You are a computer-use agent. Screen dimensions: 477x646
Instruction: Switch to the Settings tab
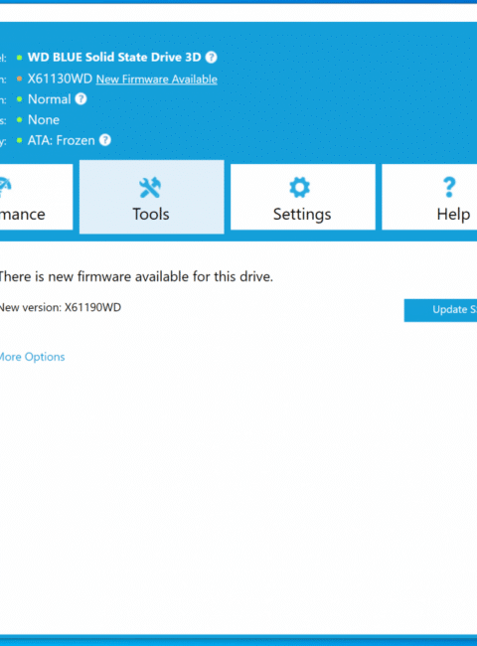(303, 197)
